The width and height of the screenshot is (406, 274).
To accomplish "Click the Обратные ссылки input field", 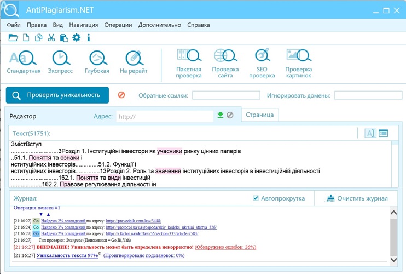I will coord(225,95).
